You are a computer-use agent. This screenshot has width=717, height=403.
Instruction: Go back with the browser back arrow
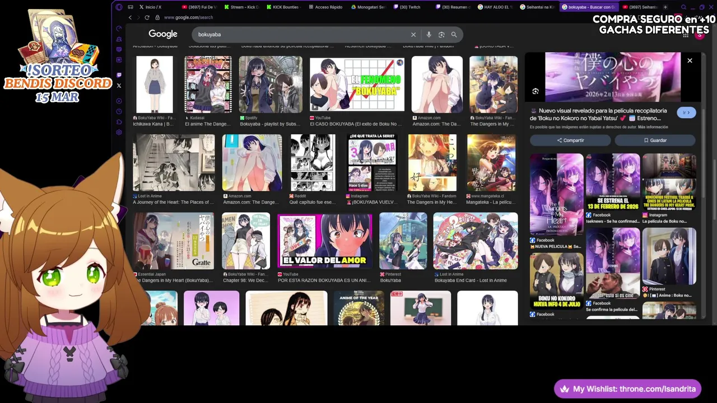[x=130, y=17]
